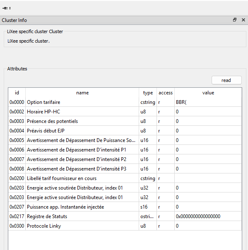Click the read attributes button
The height and width of the screenshot is (250, 248).
[226, 80]
